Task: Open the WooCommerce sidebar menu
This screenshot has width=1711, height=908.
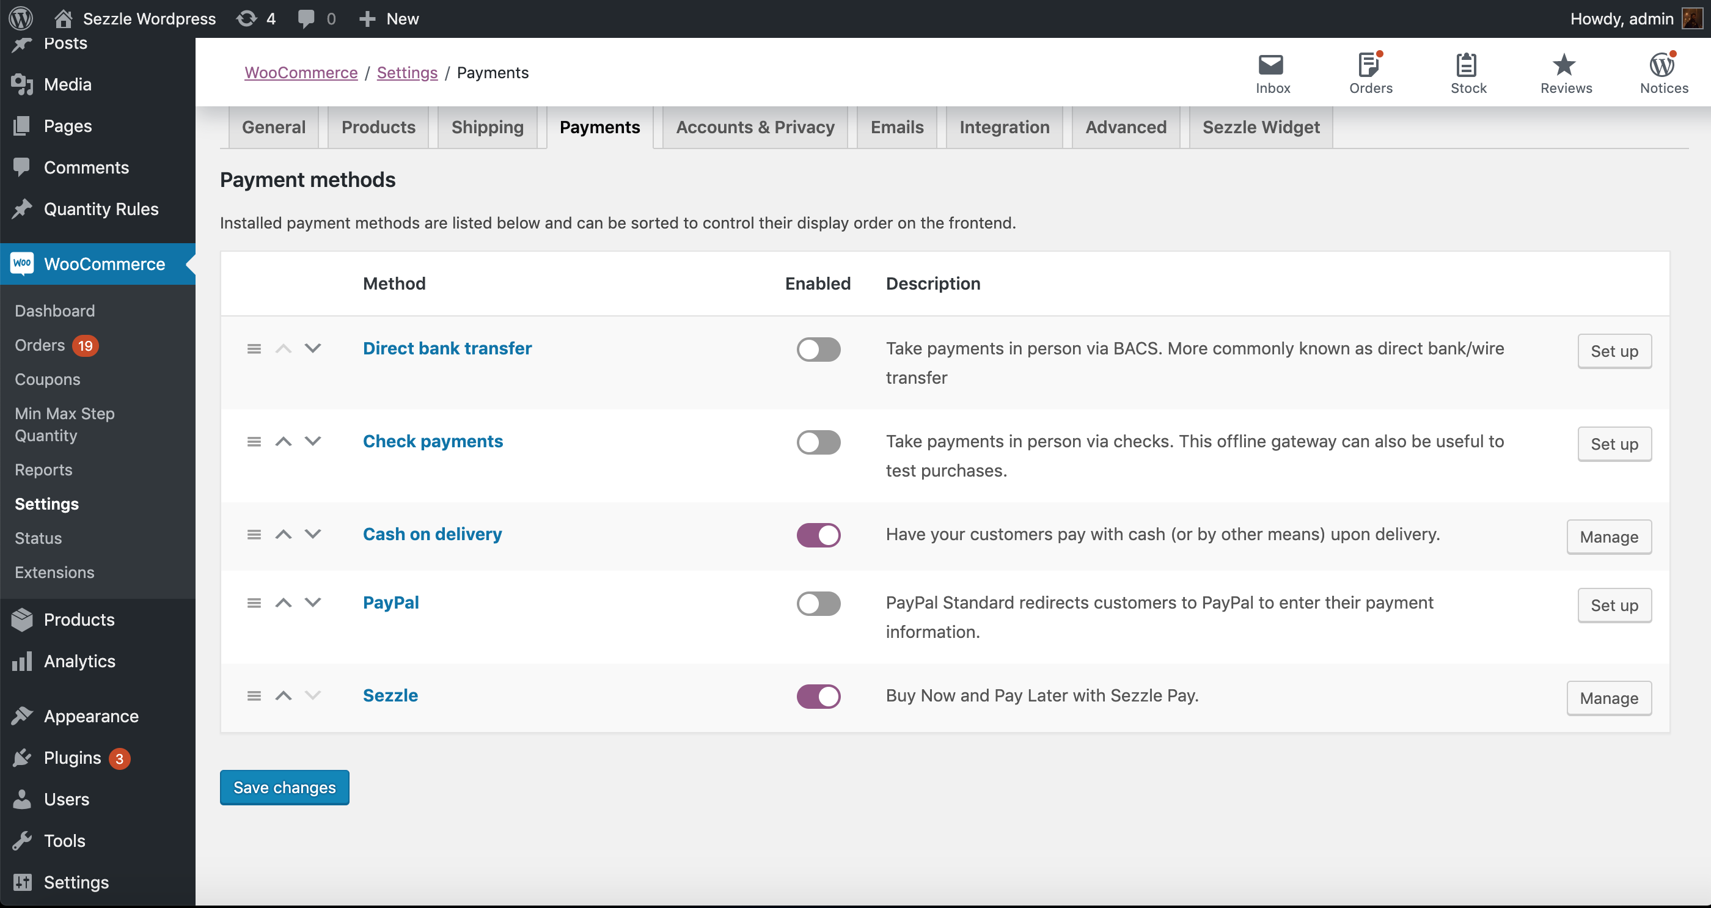Action: pyautogui.click(x=98, y=264)
